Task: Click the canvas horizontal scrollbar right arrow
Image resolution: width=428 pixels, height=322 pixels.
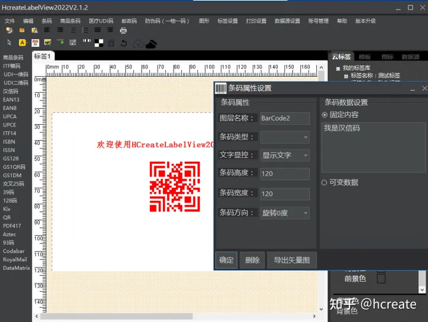Action: (x=314, y=316)
